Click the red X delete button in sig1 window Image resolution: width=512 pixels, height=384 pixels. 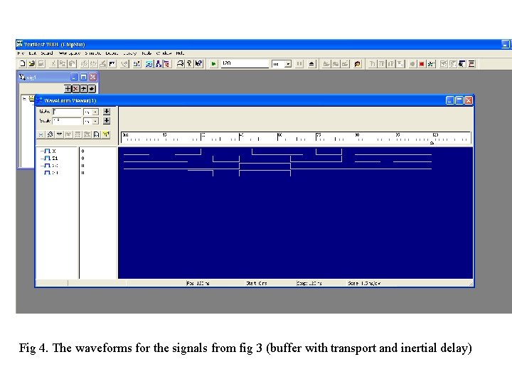(75, 88)
